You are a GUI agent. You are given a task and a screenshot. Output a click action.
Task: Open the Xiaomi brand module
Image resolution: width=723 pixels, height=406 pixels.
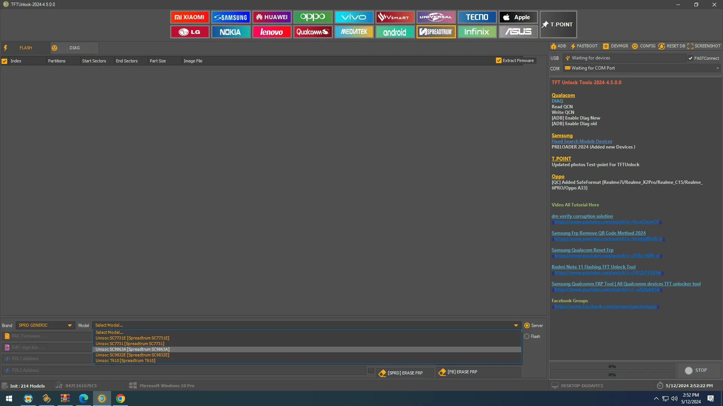click(x=190, y=17)
